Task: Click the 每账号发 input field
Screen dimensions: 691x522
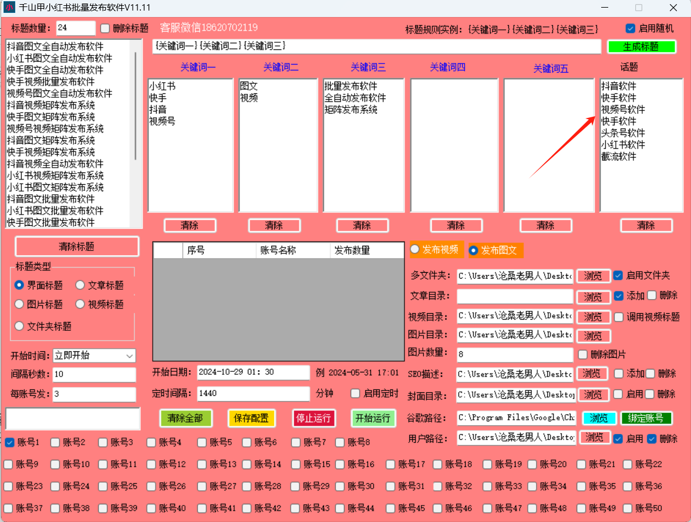Action: tap(95, 394)
